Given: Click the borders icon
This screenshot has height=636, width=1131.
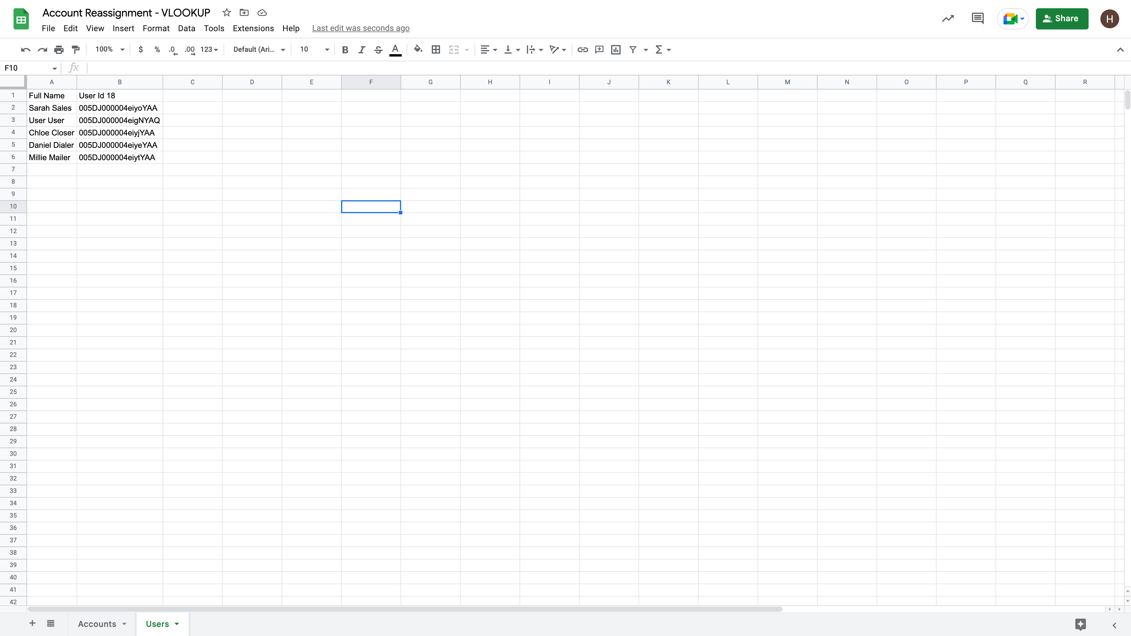Looking at the screenshot, I should coord(436,49).
